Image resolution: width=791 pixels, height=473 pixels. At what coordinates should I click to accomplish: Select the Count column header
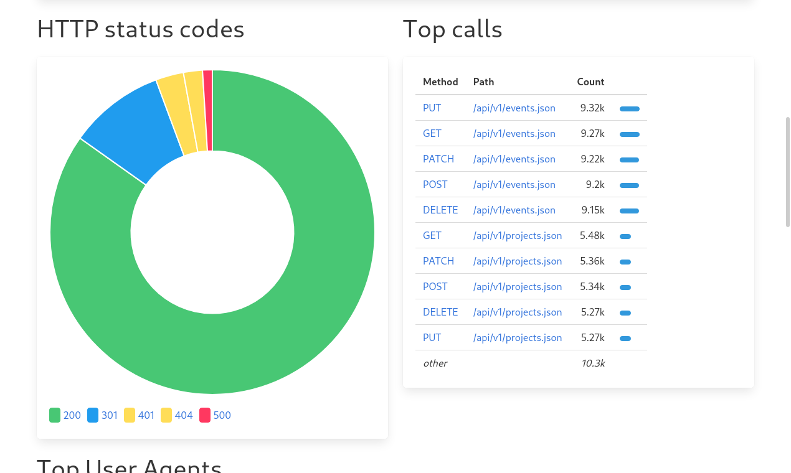pyautogui.click(x=590, y=82)
